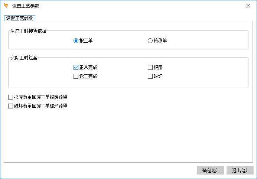Switch to the 设置工艺参数 tab
The height and width of the screenshot is (179, 257).
[x=19, y=18]
